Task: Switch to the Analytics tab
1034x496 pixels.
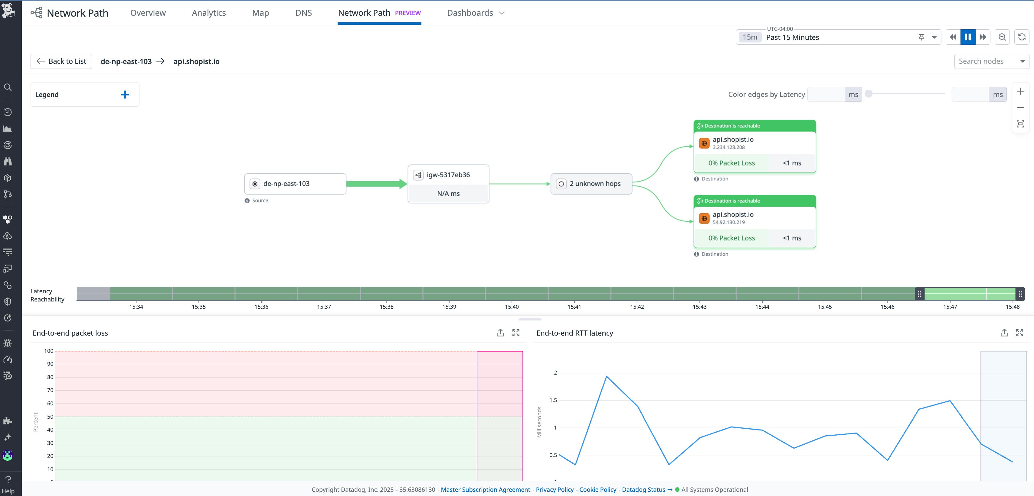Action: coord(209,13)
